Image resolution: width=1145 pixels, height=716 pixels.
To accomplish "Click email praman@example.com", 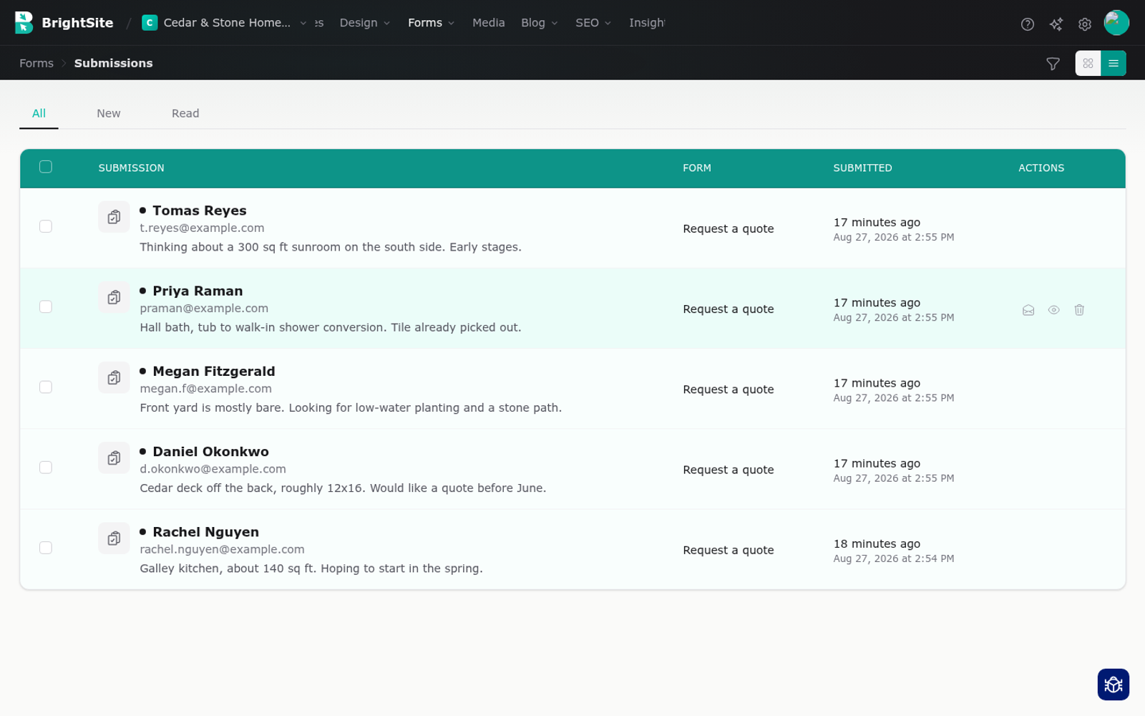I will tap(204, 308).
